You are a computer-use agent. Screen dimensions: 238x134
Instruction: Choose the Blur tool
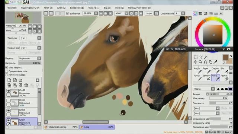click(x=225, y=70)
